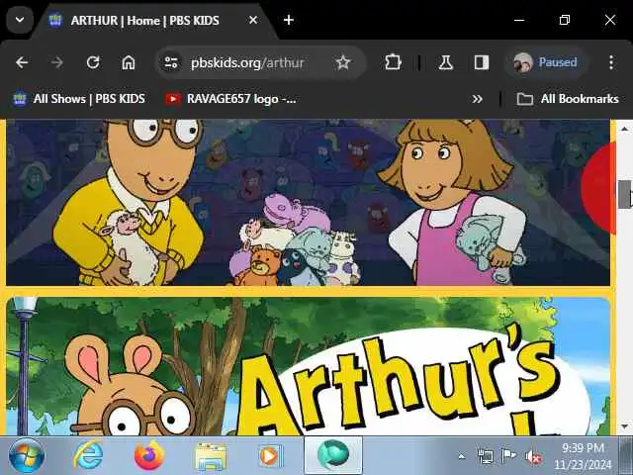Open Windows Media Player from taskbar
This screenshot has height=475, width=633.
pyautogui.click(x=271, y=456)
